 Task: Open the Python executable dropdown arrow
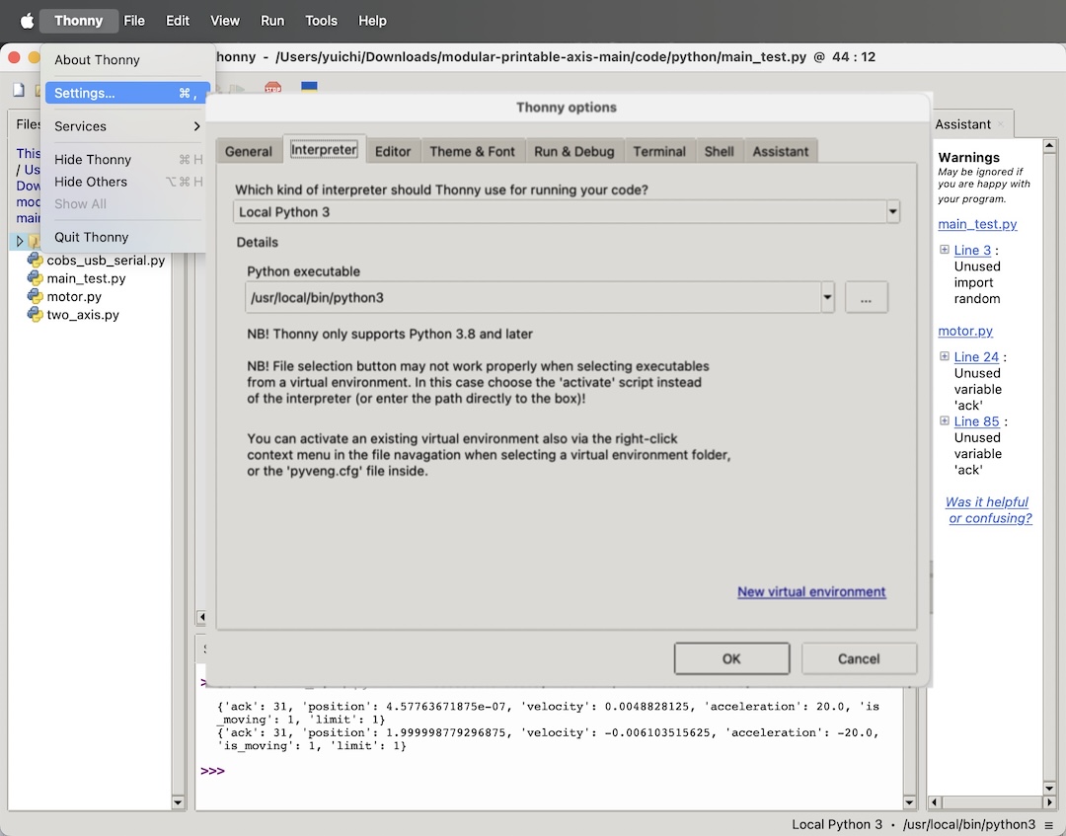[x=827, y=297]
